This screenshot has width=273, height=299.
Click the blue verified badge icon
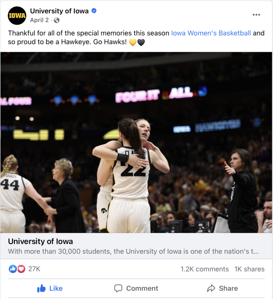click(x=94, y=11)
